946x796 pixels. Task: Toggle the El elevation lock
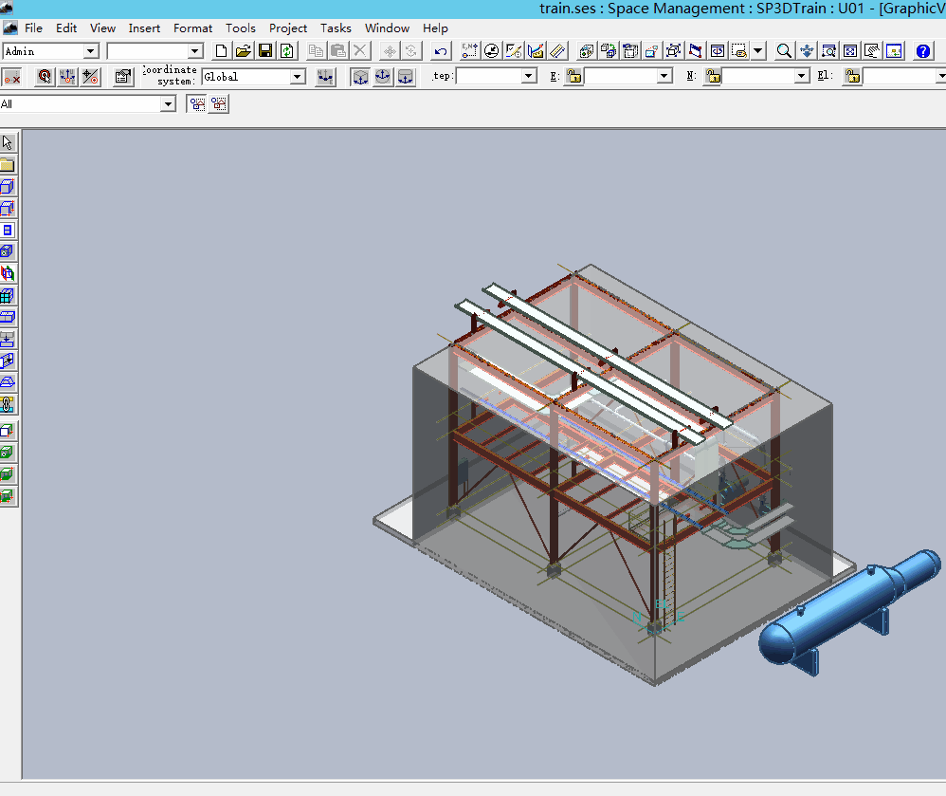pyautogui.click(x=852, y=76)
